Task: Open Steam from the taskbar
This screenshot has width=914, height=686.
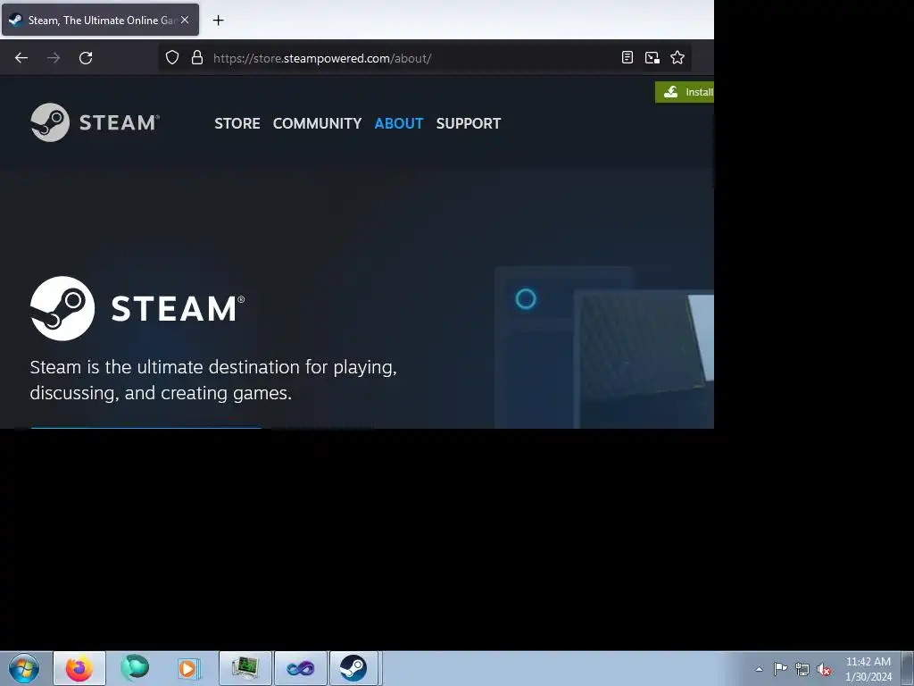Action: 353,668
